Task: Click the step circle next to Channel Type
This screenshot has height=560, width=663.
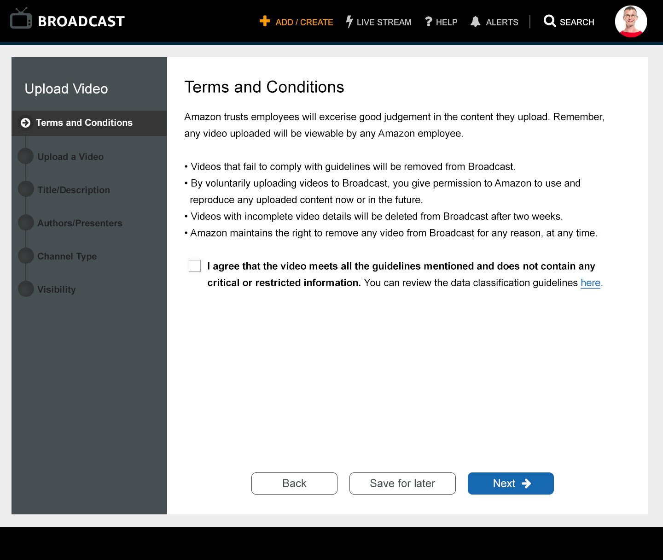Action: click(x=26, y=256)
